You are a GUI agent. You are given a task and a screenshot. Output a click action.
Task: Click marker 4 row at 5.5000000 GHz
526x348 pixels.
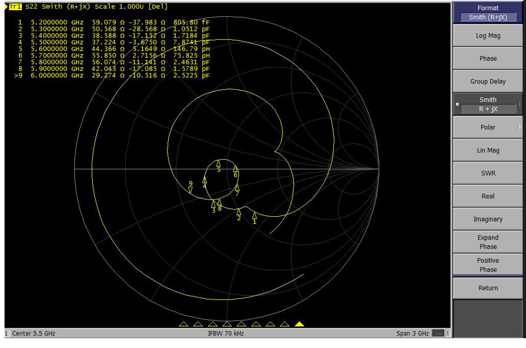point(114,42)
